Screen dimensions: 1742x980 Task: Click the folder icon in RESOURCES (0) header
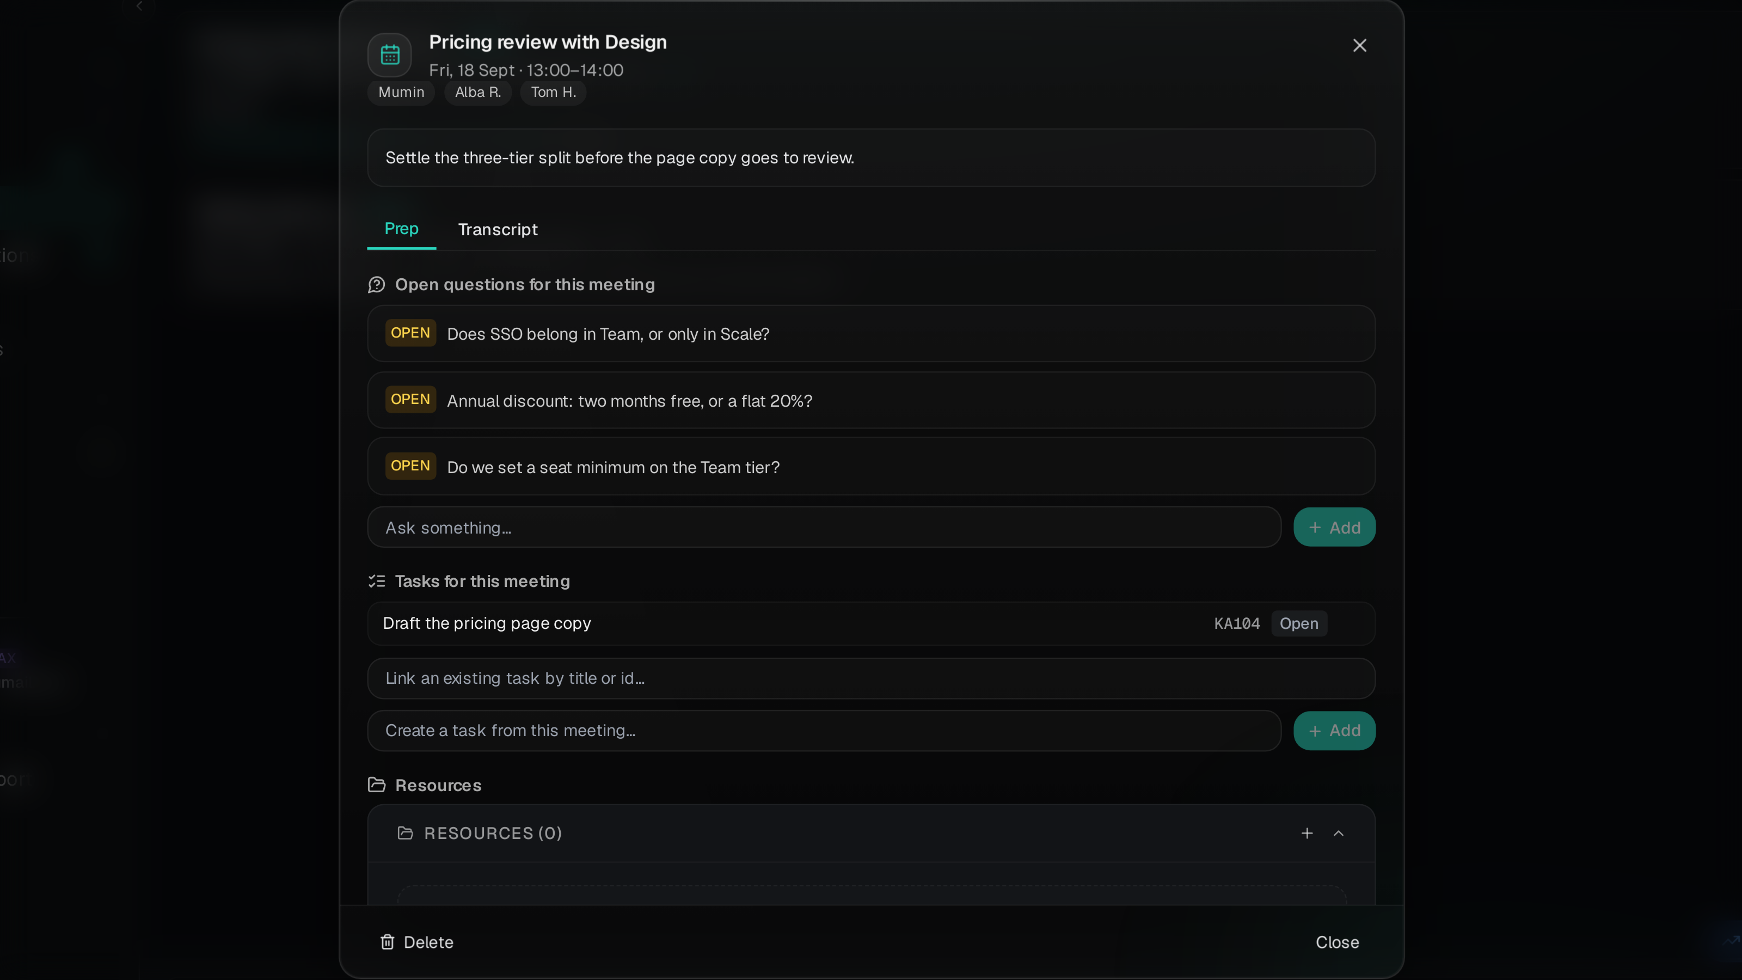pyautogui.click(x=405, y=832)
